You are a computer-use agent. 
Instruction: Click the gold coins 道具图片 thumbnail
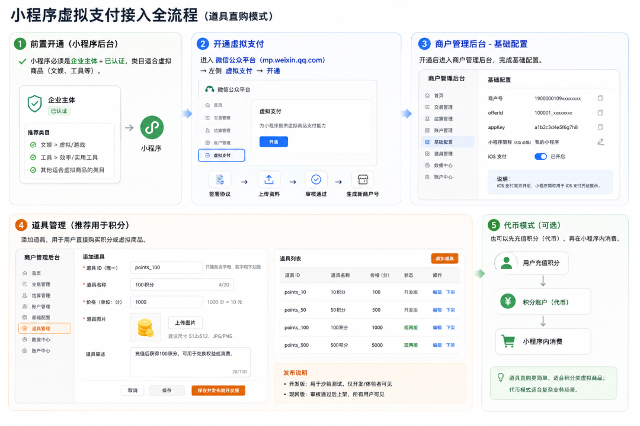pyautogui.click(x=145, y=327)
